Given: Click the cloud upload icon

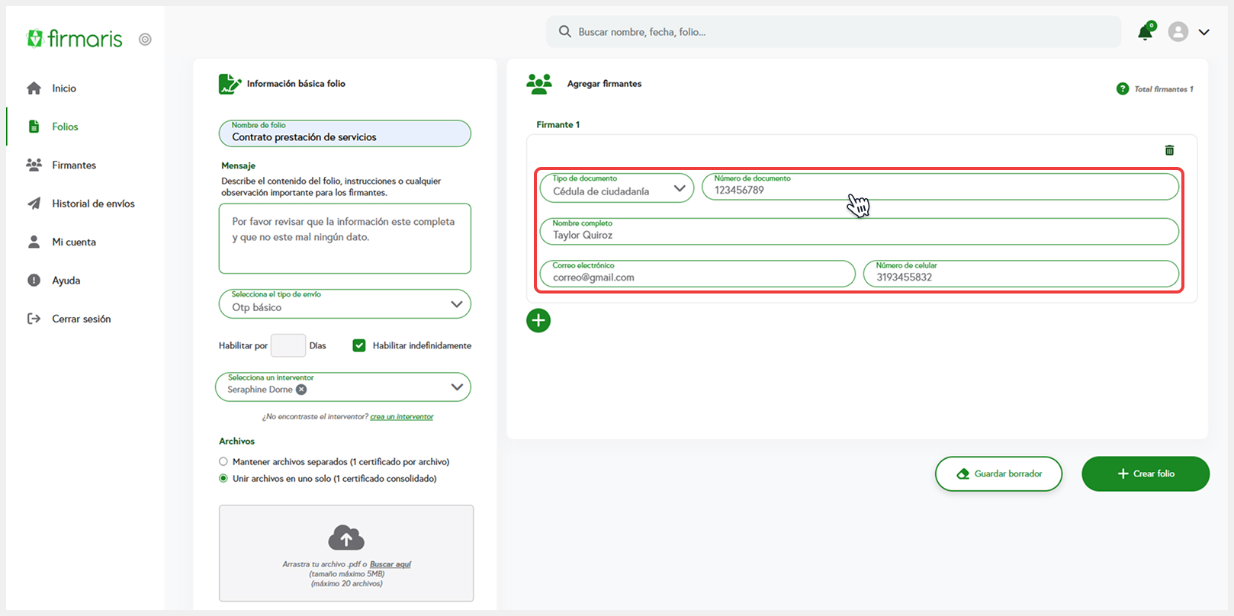Looking at the screenshot, I should [x=346, y=537].
